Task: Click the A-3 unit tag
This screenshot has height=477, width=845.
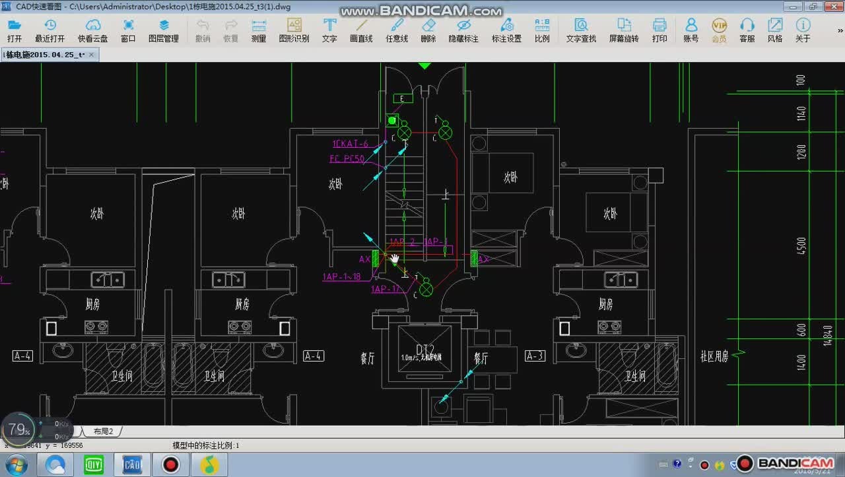Action: [535, 356]
